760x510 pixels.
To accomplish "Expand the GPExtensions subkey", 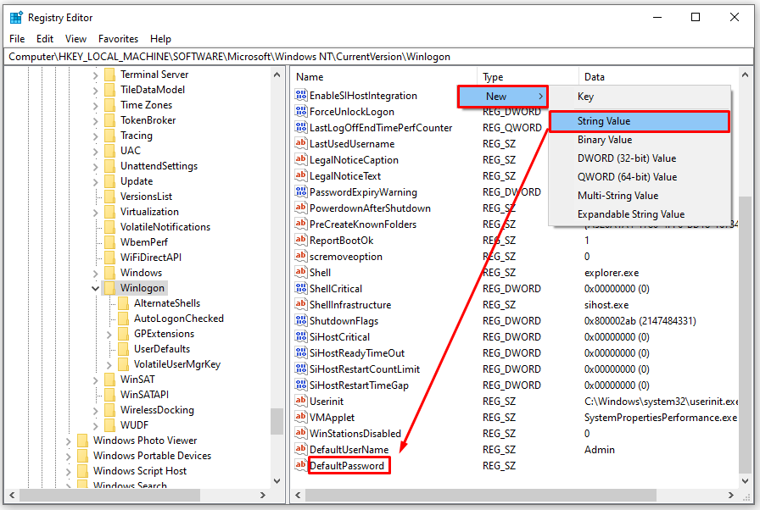I will click(x=109, y=335).
